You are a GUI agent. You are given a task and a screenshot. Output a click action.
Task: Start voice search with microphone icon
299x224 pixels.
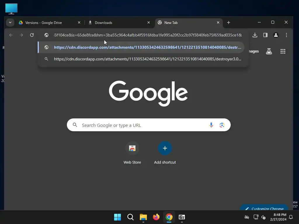click(211, 125)
